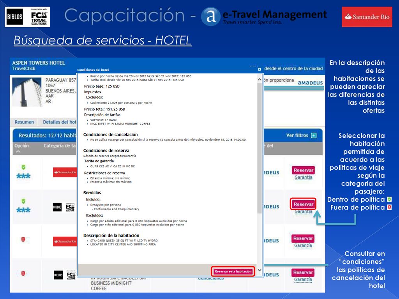Click the 'ASPEN TOWERS HOTEL' title
The width and height of the screenshot is (399, 299).
(39, 63)
